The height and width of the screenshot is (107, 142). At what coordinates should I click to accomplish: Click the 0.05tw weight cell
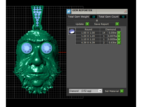(112, 33)
